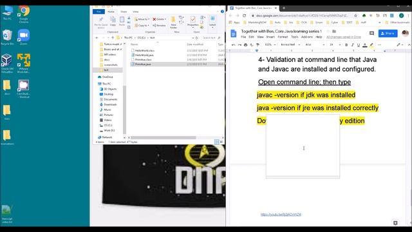Open Arial font dropdown in Docs

[315, 45]
